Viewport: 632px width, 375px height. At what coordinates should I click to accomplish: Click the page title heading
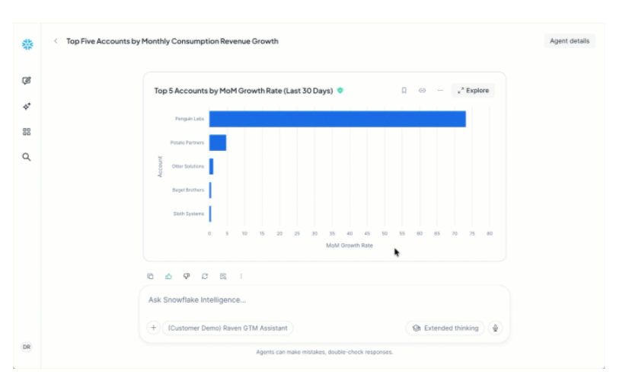coord(172,40)
